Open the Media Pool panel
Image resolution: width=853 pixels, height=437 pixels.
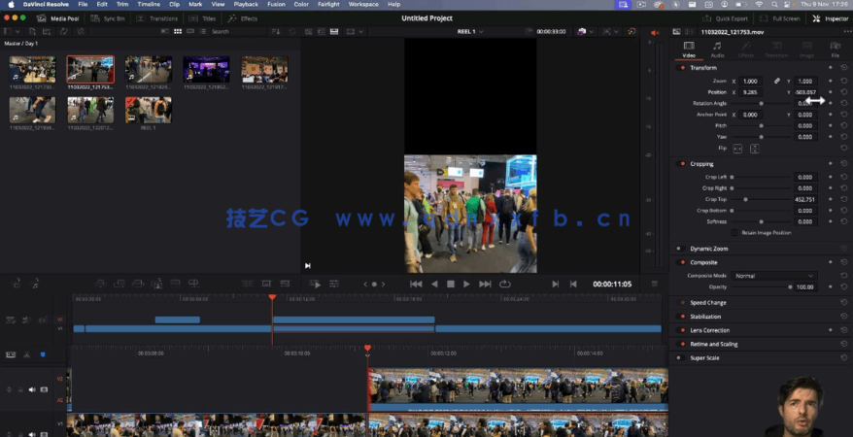[57, 18]
